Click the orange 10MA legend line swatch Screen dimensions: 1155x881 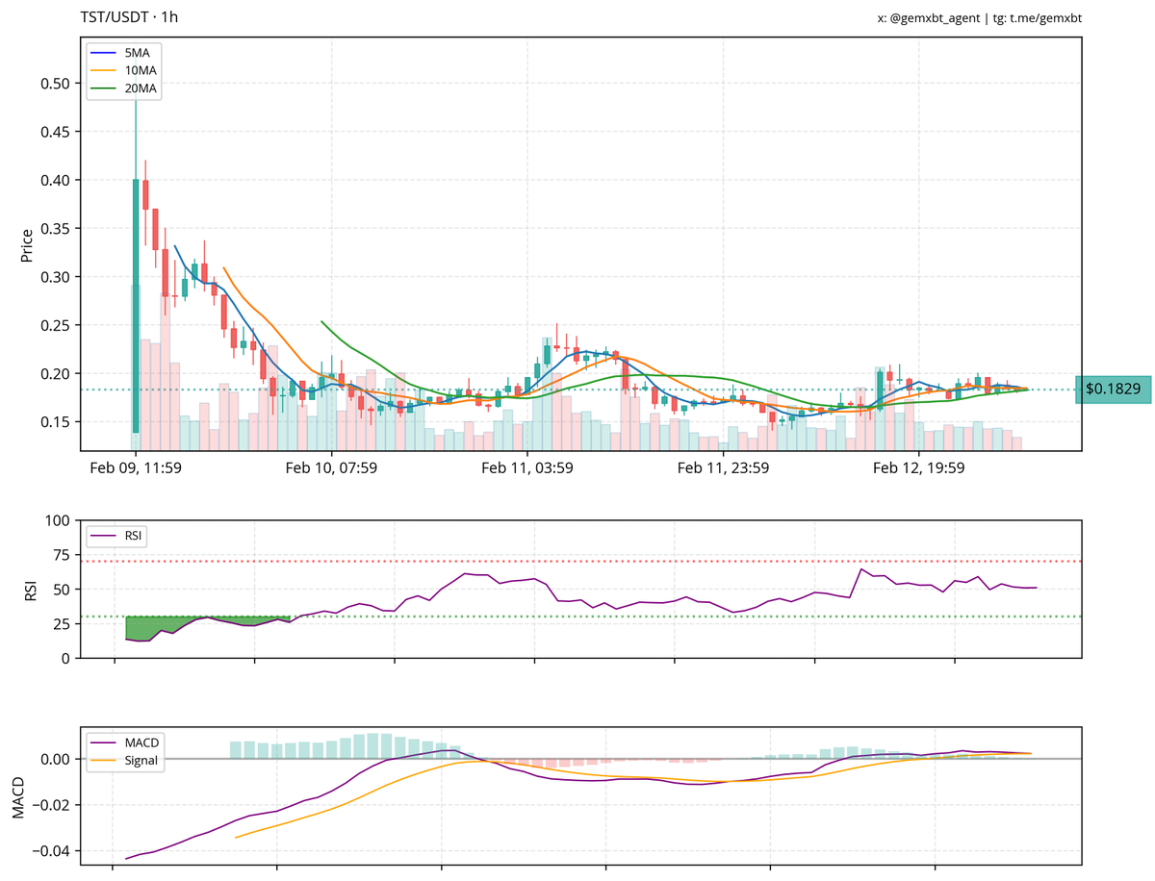tap(105, 70)
